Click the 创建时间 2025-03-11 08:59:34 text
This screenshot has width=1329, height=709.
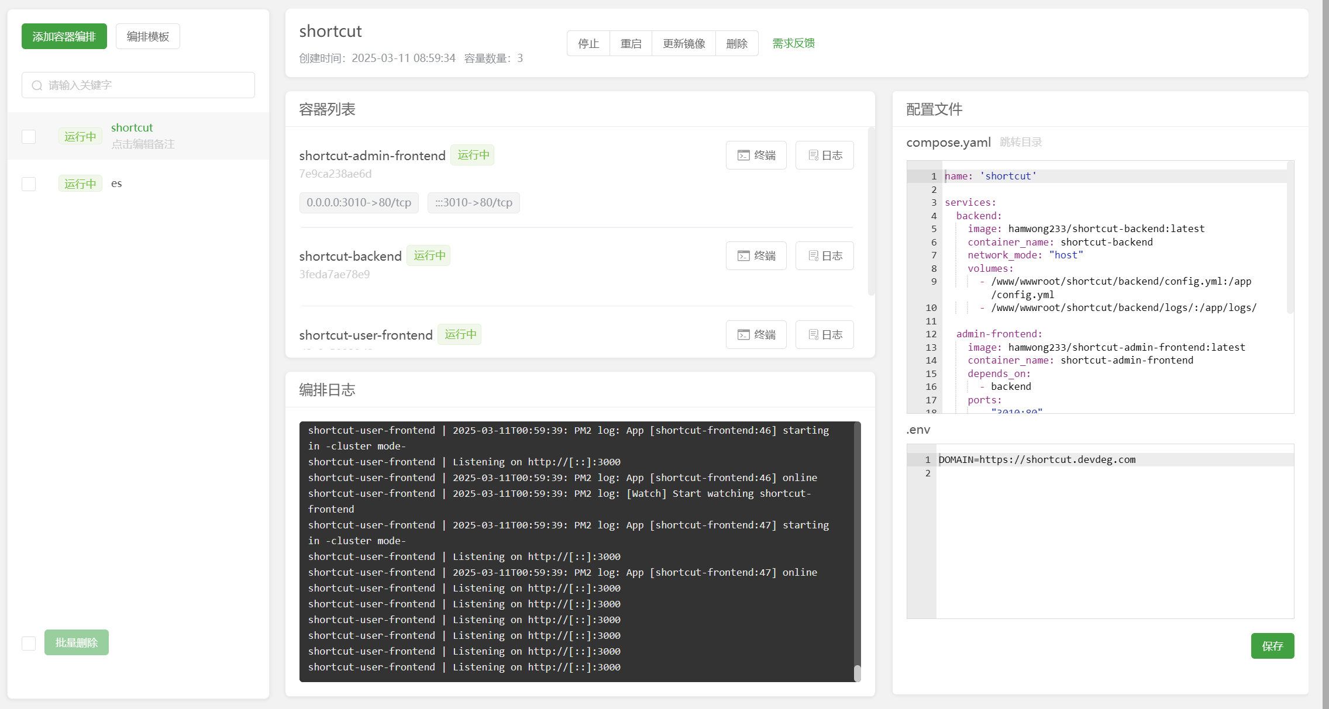click(x=377, y=58)
